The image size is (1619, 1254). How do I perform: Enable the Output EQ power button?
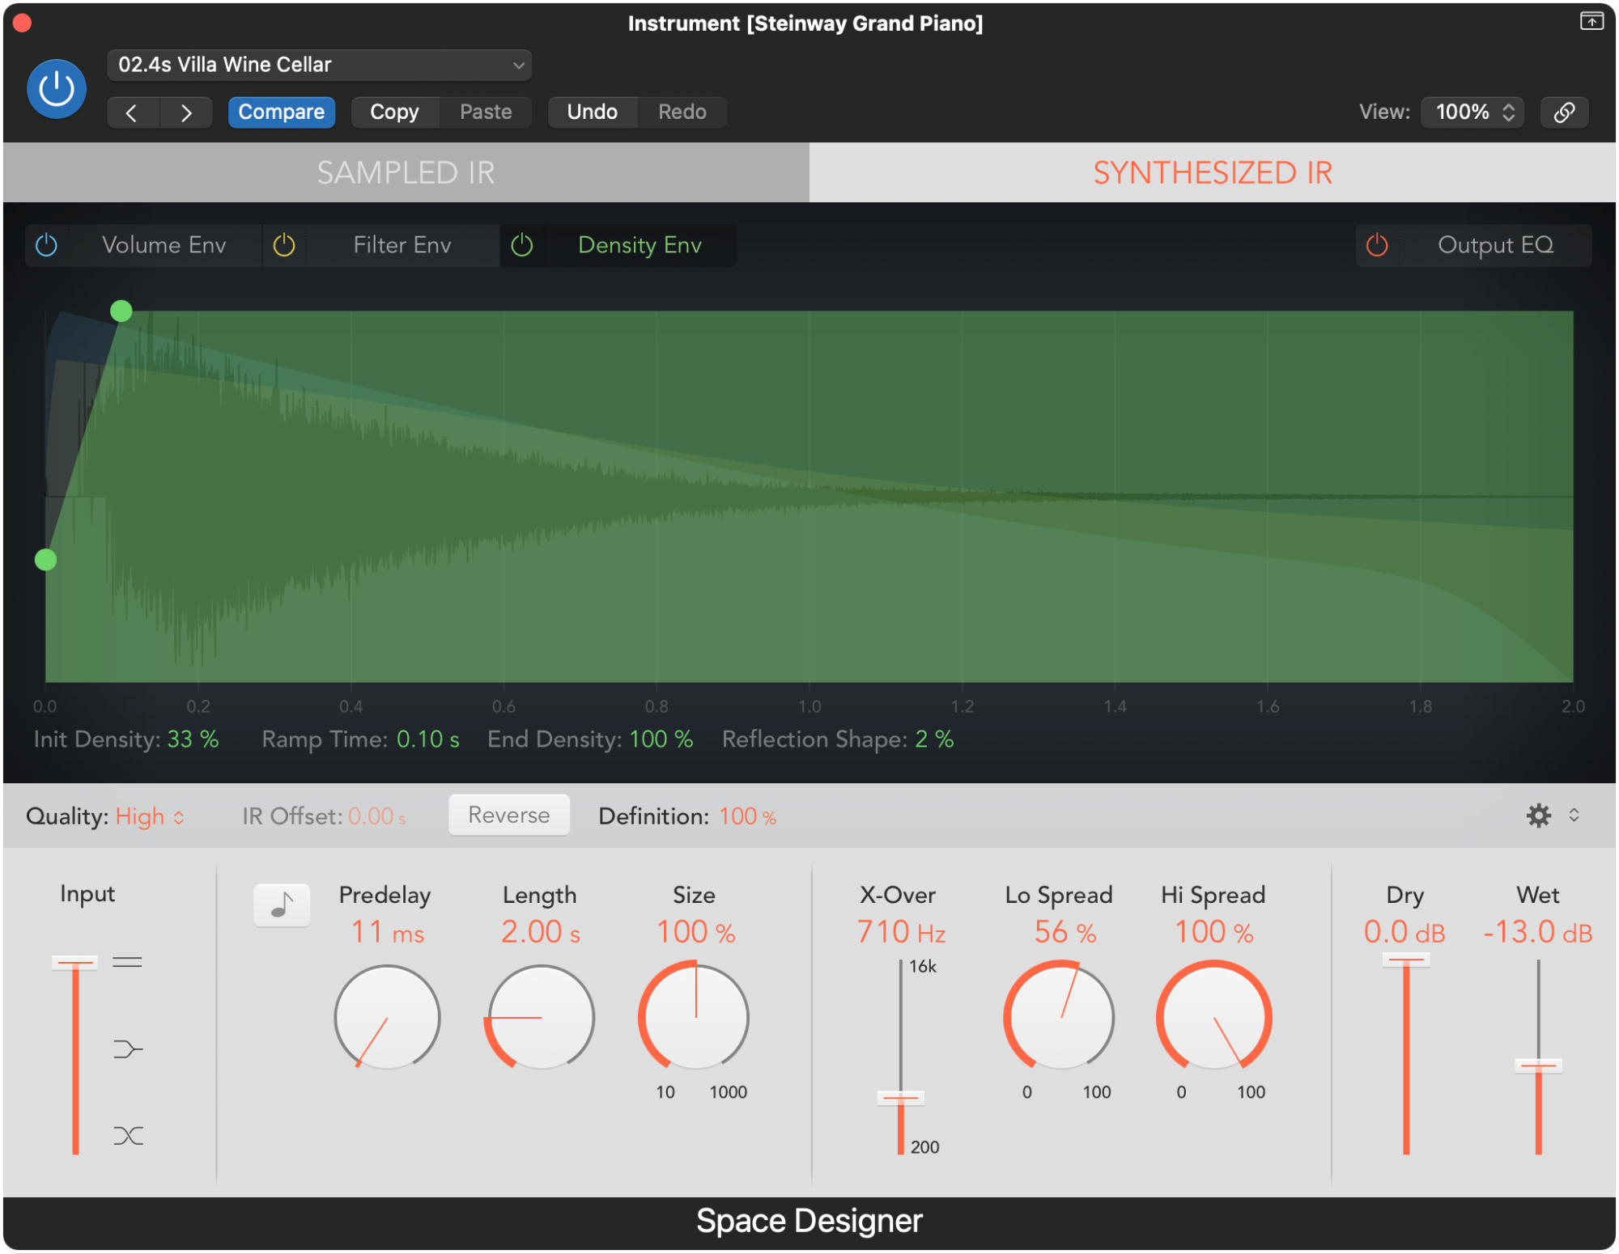click(1377, 245)
